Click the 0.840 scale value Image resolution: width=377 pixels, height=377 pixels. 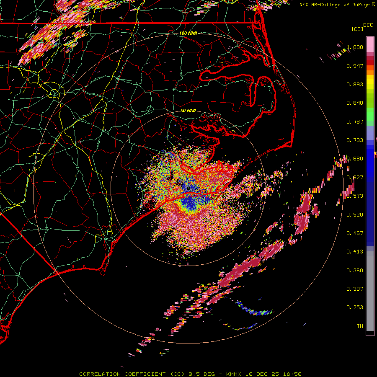(355, 103)
